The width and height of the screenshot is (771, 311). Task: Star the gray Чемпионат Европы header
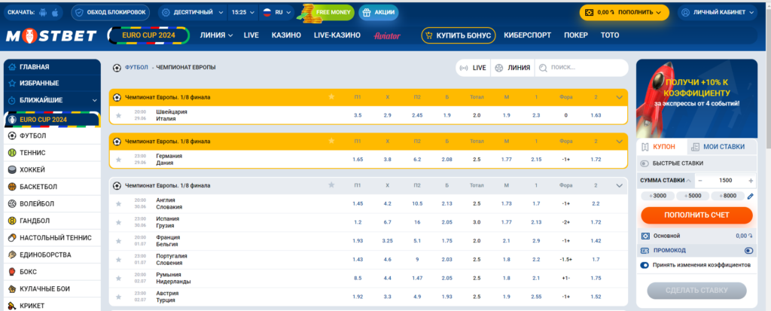[331, 185]
